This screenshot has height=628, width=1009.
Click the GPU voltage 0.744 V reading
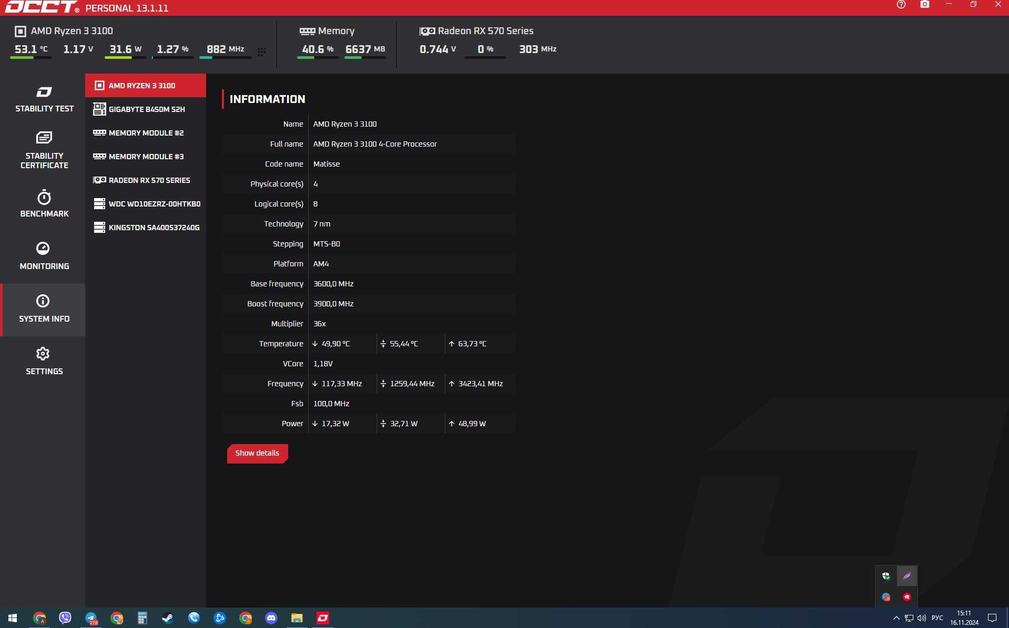(x=437, y=49)
